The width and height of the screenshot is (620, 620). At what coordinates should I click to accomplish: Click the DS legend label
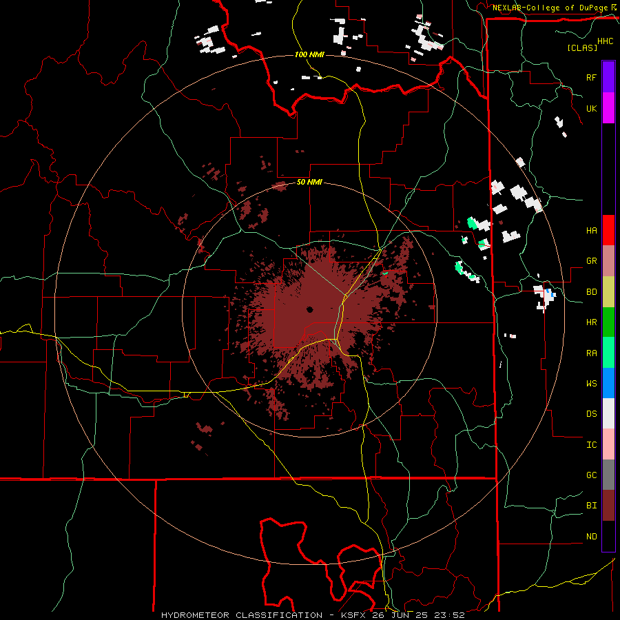(x=591, y=414)
